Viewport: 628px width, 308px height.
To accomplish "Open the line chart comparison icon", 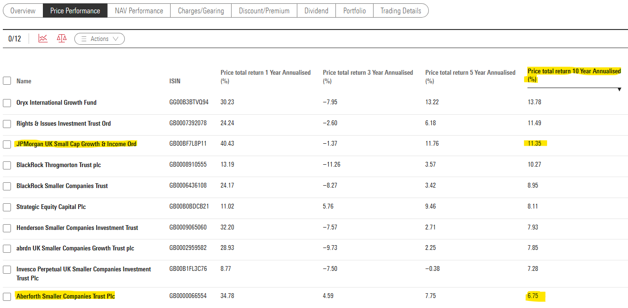I will coord(43,39).
